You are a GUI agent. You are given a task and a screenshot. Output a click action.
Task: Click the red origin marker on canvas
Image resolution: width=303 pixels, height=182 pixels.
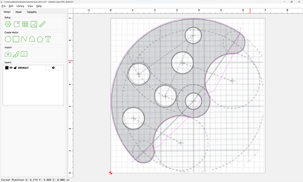111,173
